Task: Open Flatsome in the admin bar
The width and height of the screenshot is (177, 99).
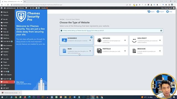Action: point(20,8)
